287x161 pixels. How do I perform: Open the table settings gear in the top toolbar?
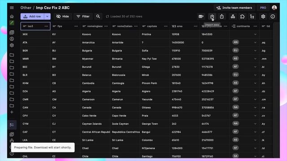(263, 17)
